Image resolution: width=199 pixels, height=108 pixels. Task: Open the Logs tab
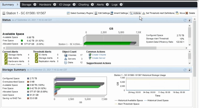pos(115,5)
